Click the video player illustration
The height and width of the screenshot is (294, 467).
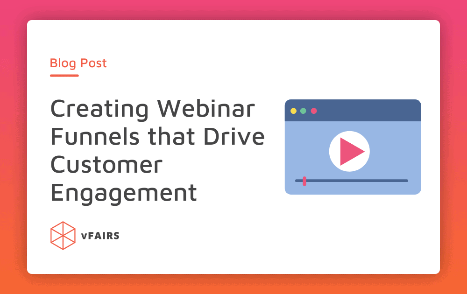coord(353,147)
